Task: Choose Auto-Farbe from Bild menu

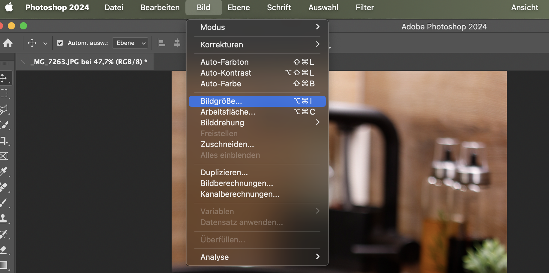Action: point(257,84)
